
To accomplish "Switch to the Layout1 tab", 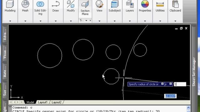I will pos(42,102).
